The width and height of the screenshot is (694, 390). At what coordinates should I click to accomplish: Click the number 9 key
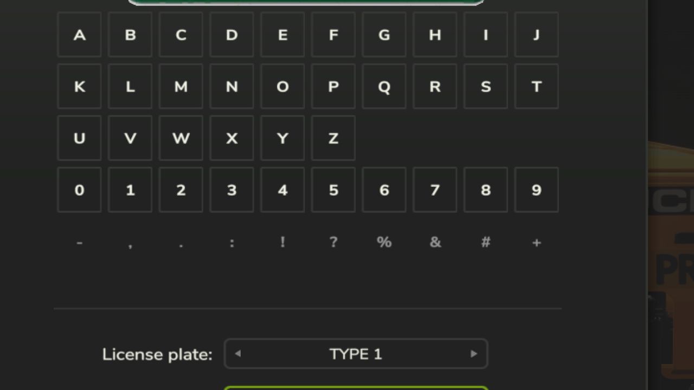click(536, 190)
